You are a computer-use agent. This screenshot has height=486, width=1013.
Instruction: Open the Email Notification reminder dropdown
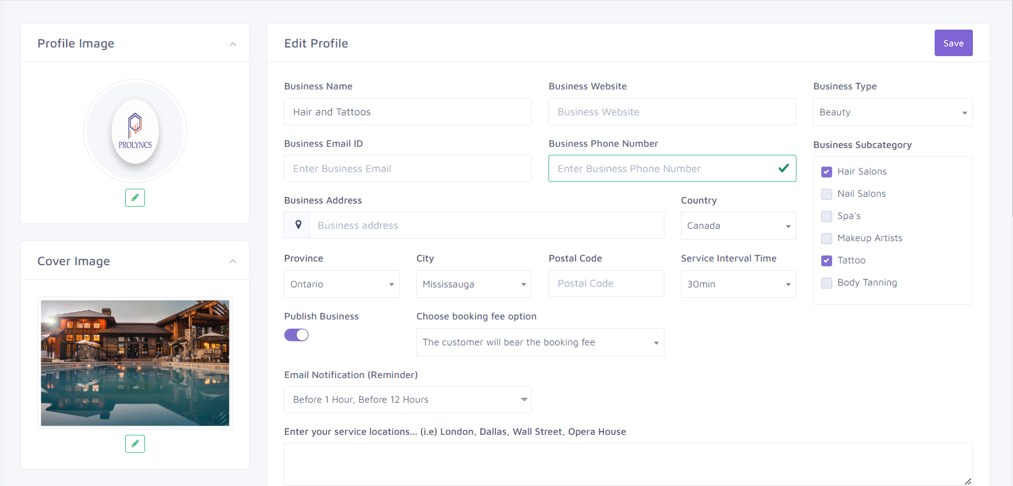click(407, 400)
